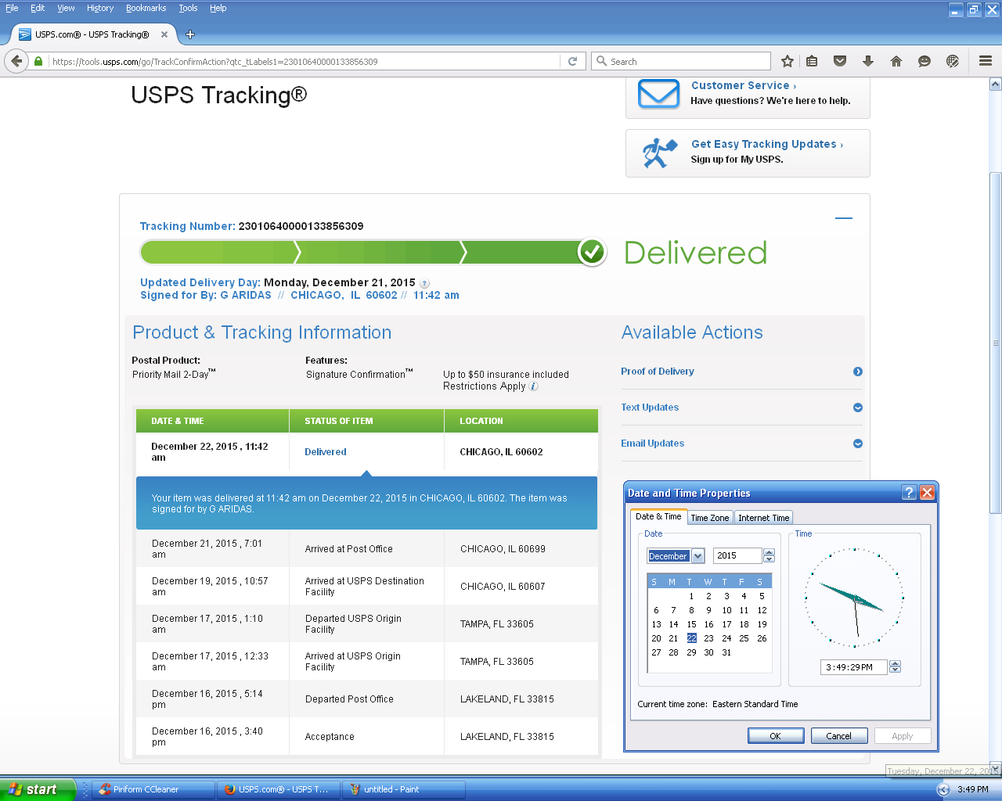The image size is (1002, 801).
Task: Click the Firefox back arrow button
Action: tap(16, 61)
